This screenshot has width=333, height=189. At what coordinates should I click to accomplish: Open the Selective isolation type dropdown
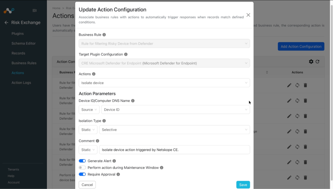click(174, 130)
